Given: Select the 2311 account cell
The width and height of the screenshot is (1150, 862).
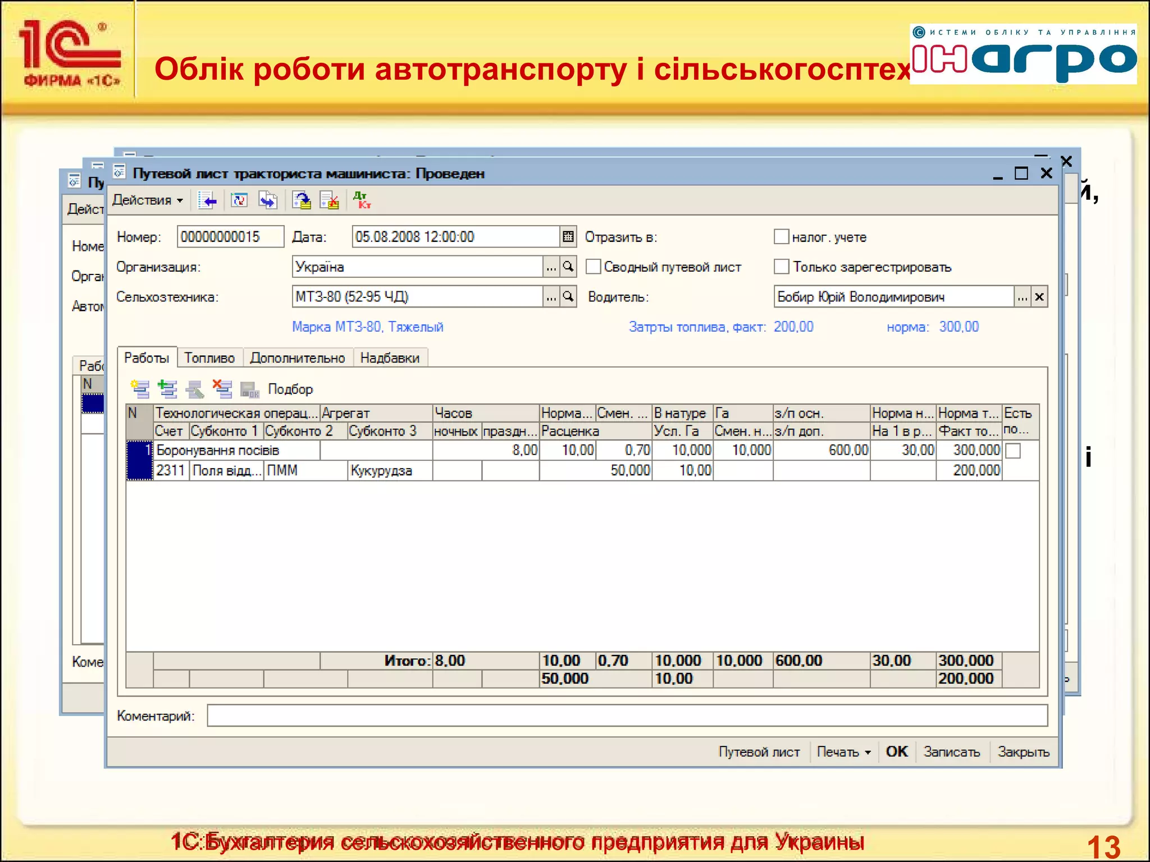Looking at the screenshot, I should point(171,471).
